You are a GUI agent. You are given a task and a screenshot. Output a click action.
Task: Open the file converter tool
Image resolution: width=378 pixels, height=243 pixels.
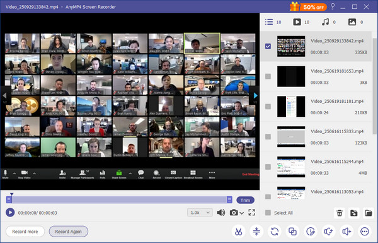coord(275,232)
